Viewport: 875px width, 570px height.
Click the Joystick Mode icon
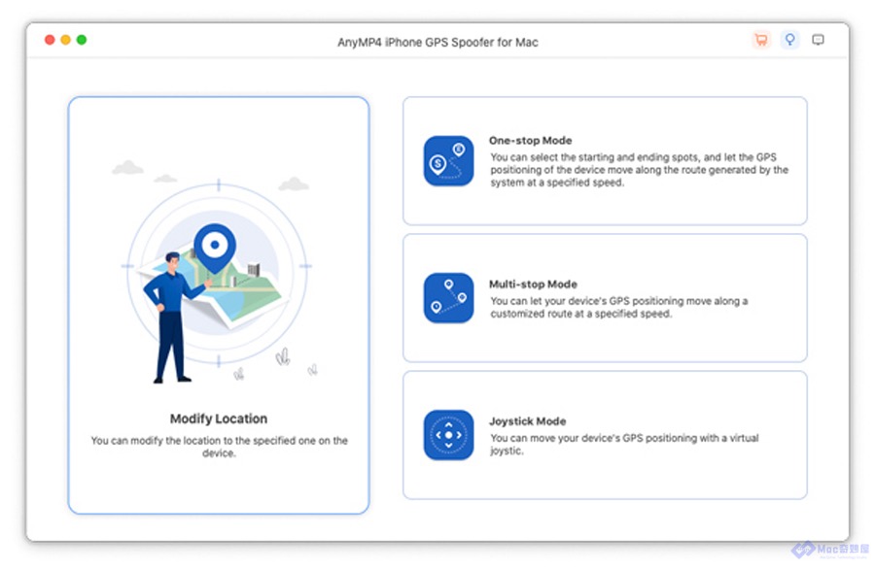(448, 435)
